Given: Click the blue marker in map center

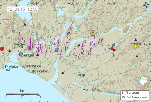Looking at the screenshot, I should [x=56, y=49].
